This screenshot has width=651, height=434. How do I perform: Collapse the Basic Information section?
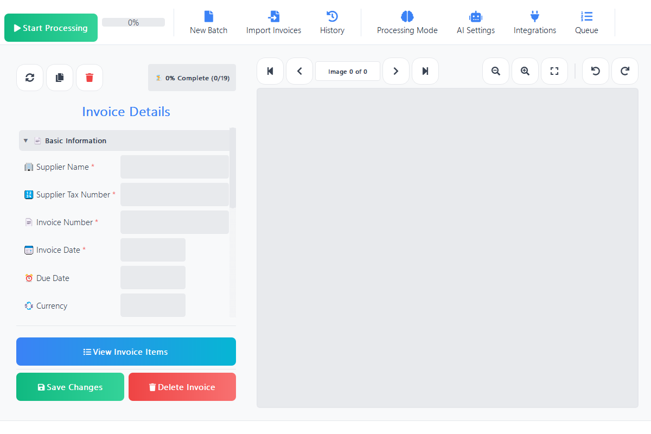pos(25,140)
